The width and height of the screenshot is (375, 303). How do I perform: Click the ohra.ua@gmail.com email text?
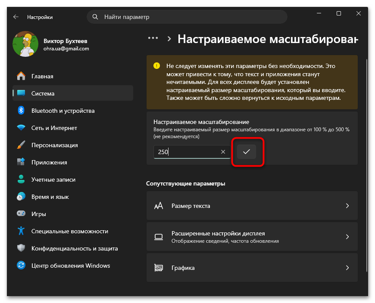[66, 49]
